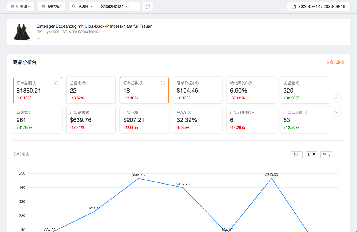Click the 对比 compare button
The image size is (357, 232).
pos(297,155)
